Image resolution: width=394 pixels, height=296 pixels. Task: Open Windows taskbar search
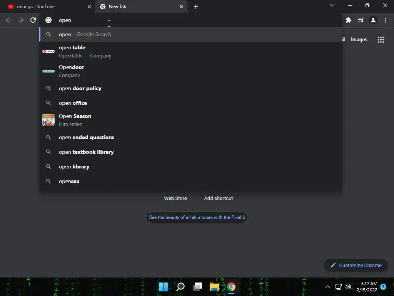click(180, 287)
